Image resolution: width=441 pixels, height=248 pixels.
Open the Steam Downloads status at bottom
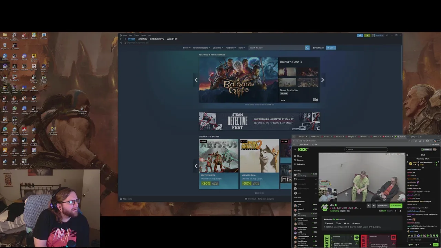point(259,199)
